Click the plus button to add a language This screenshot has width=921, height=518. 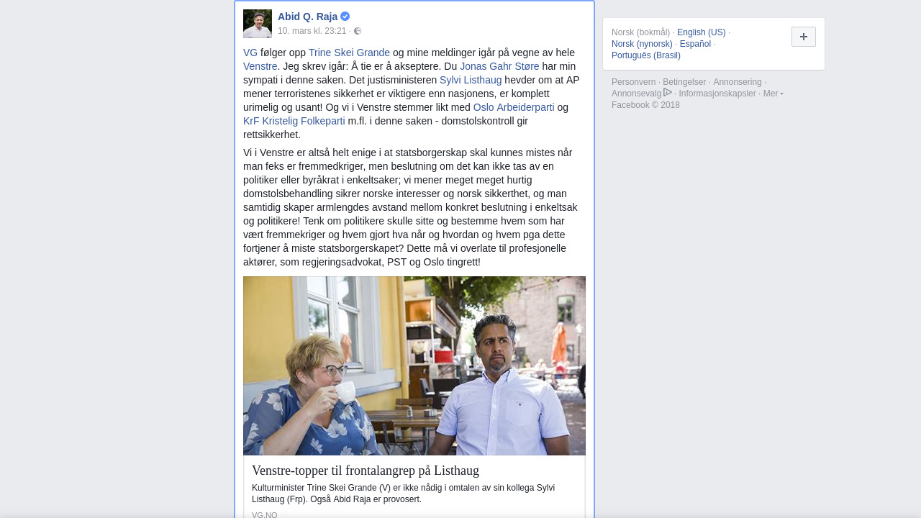pyautogui.click(x=804, y=37)
